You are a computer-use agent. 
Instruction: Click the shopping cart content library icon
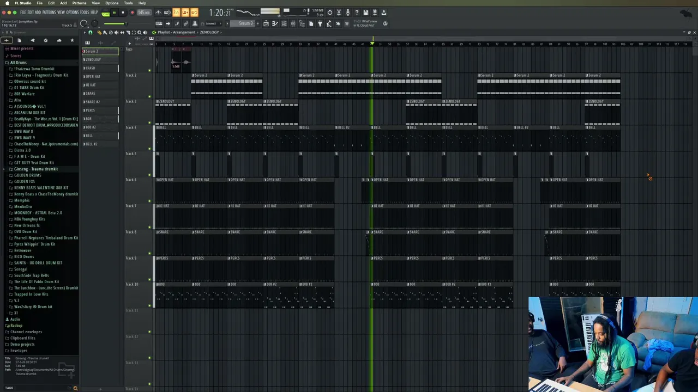[346, 23]
